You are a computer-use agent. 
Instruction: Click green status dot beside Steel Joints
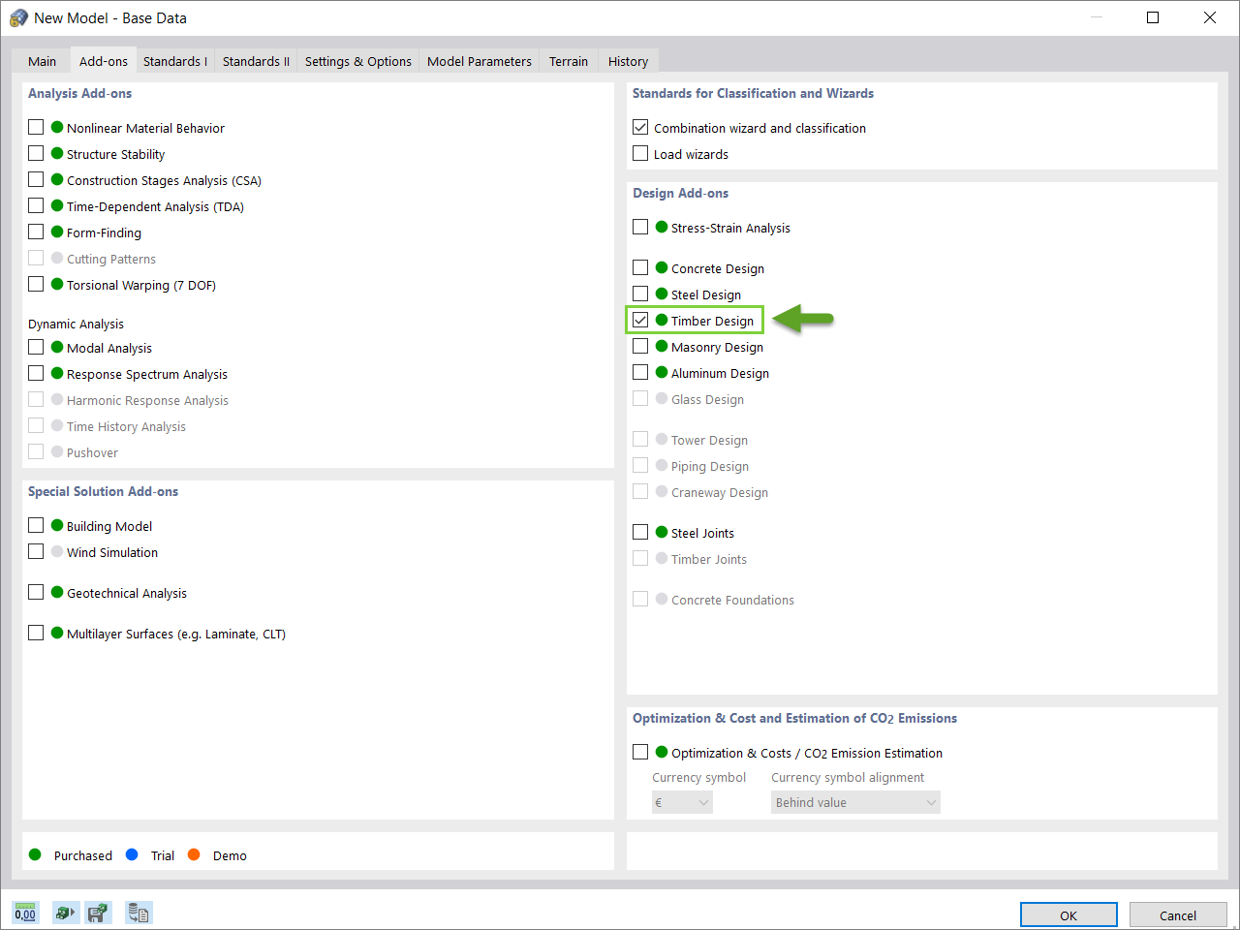pos(662,532)
